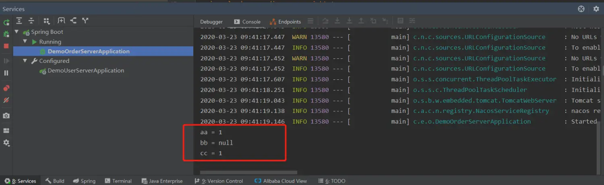Collapse the Running group node

pos(25,42)
